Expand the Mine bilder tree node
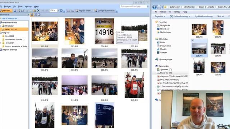The width and height of the screenshot is (230, 129). tap(1, 26)
